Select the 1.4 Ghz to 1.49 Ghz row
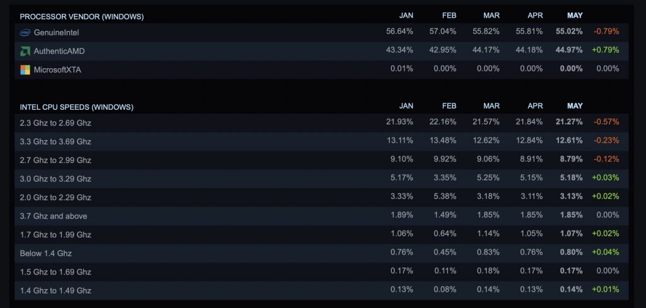The width and height of the screenshot is (646, 308). [321, 290]
